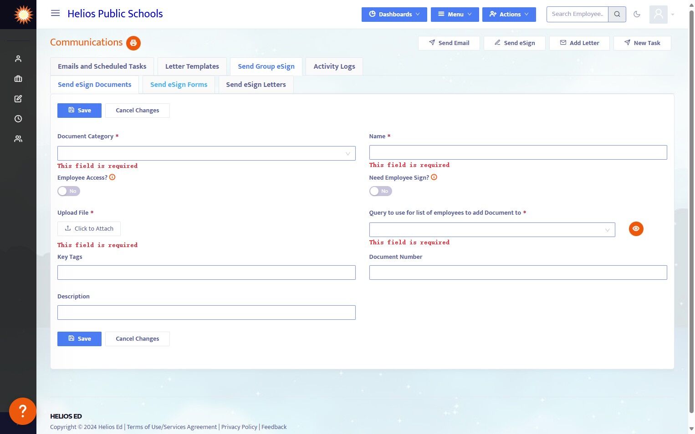Click the Add Letter button

pyautogui.click(x=579, y=43)
